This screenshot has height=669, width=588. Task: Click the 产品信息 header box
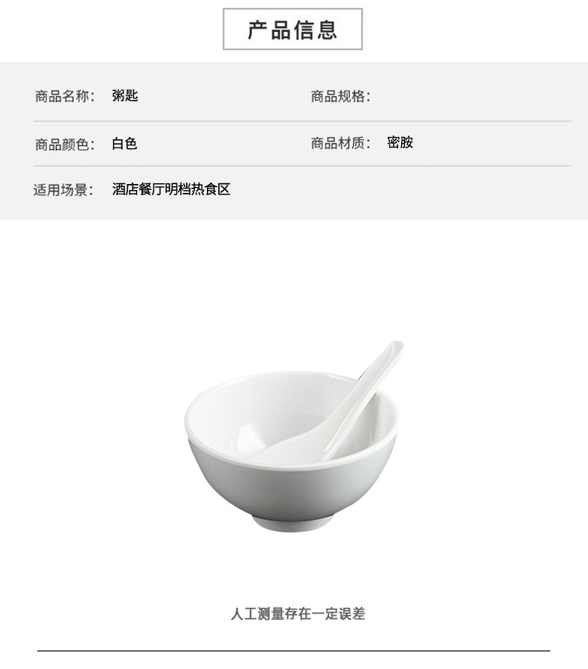click(293, 29)
